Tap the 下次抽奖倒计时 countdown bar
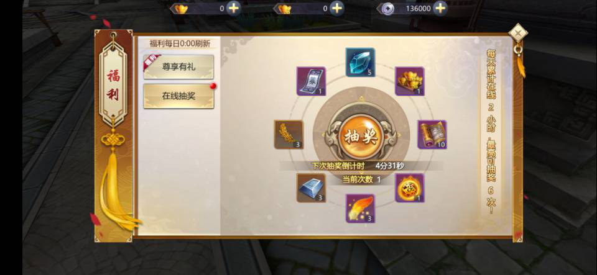The image size is (597, 275). pyautogui.click(x=361, y=166)
